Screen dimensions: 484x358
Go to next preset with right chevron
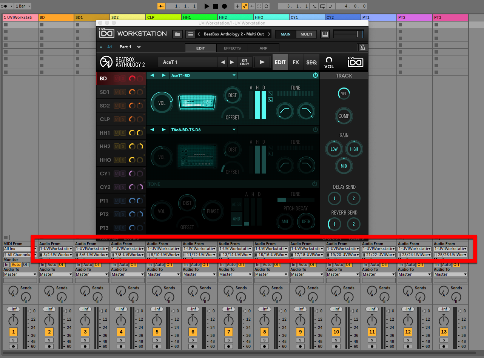tap(269, 34)
